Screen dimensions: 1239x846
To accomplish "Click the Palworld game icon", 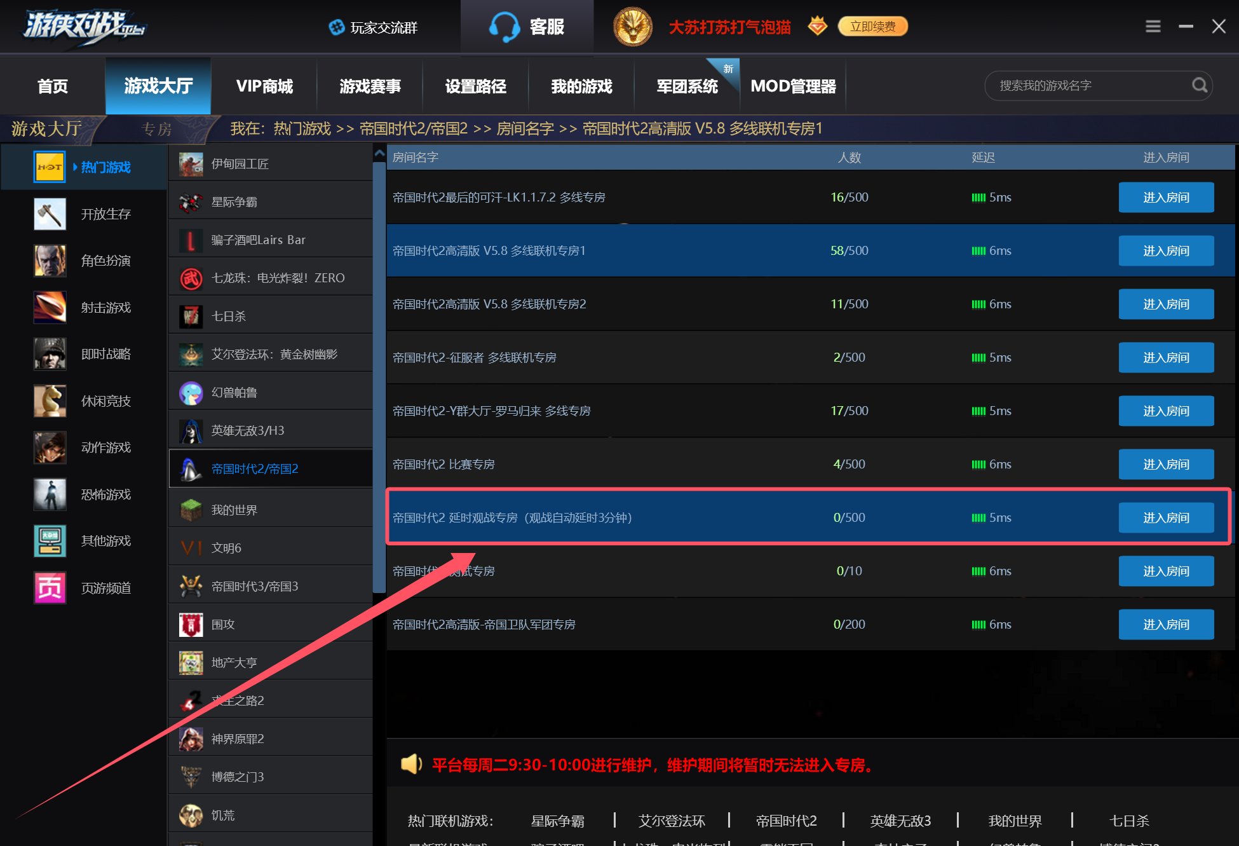I will (x=191, y=393).
